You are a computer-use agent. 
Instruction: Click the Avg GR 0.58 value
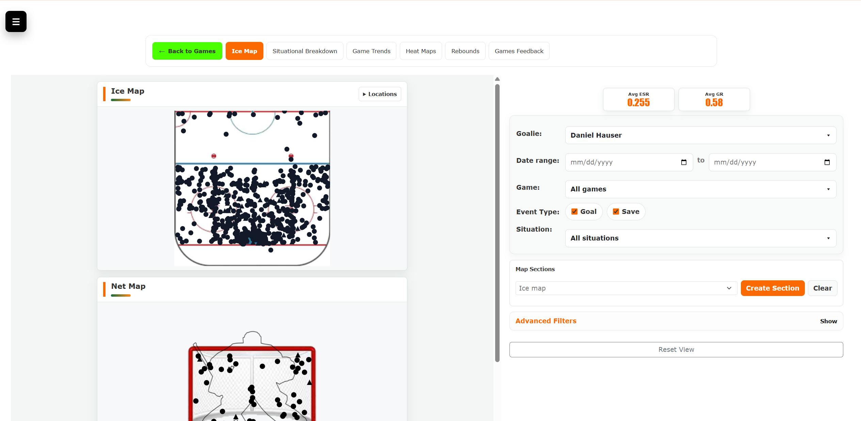pos(714,103)
